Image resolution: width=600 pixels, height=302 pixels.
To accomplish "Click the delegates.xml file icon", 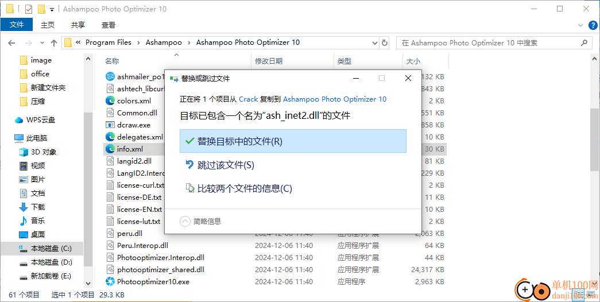I will (110, 137).
